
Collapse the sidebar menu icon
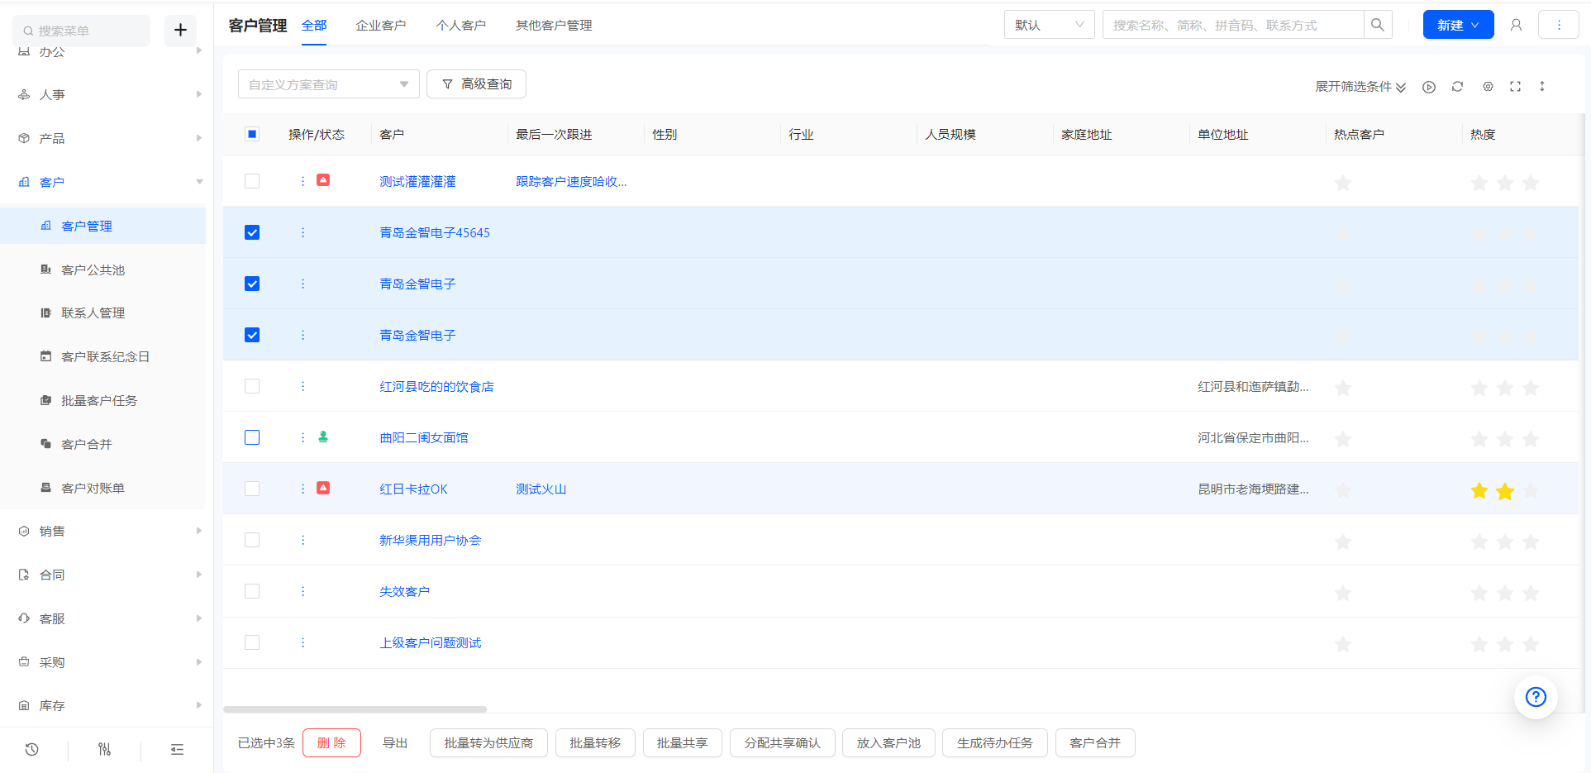tap(177, 749)
